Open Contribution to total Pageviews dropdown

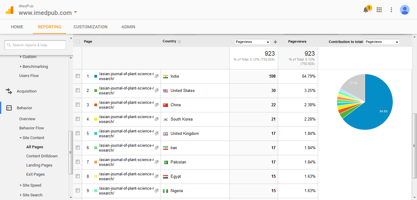(382, 42)
